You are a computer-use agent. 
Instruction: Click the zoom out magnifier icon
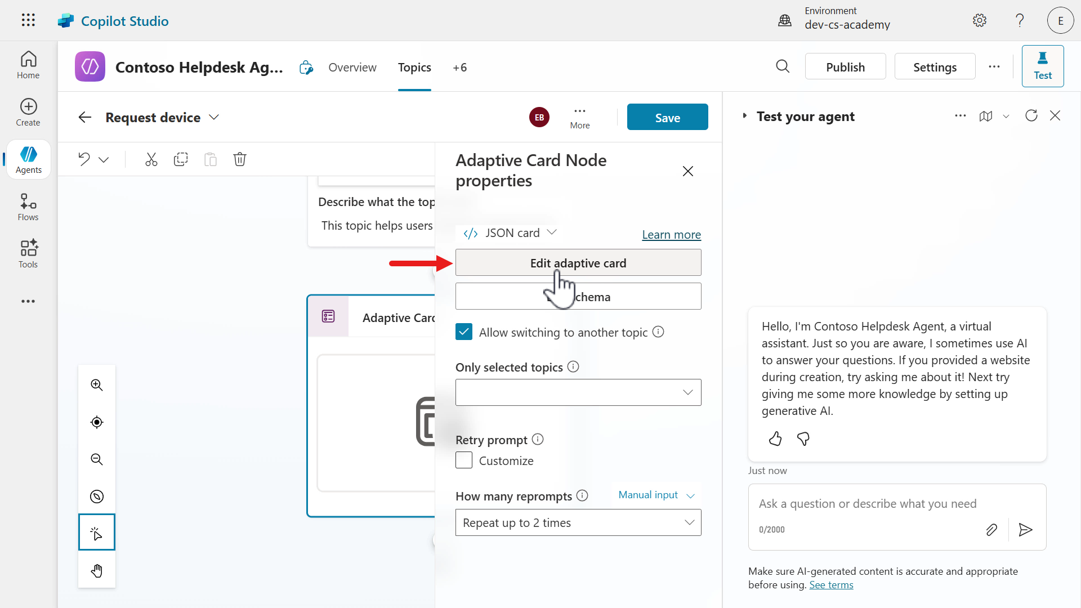coord(97,459)
